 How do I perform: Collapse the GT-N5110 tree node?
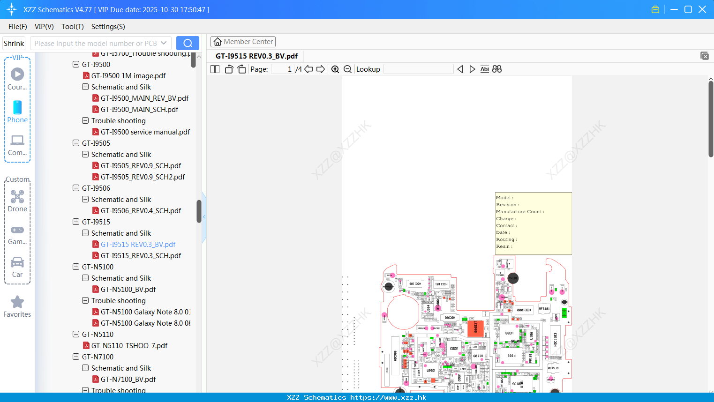(76, 334)
